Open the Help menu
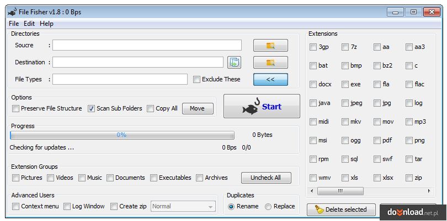This screenshot has width=447, height=221. click(x=46, y=24)
